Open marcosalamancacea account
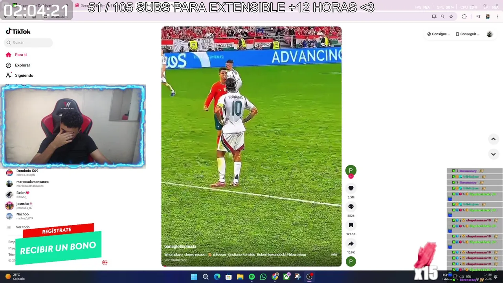 point(27,184)
